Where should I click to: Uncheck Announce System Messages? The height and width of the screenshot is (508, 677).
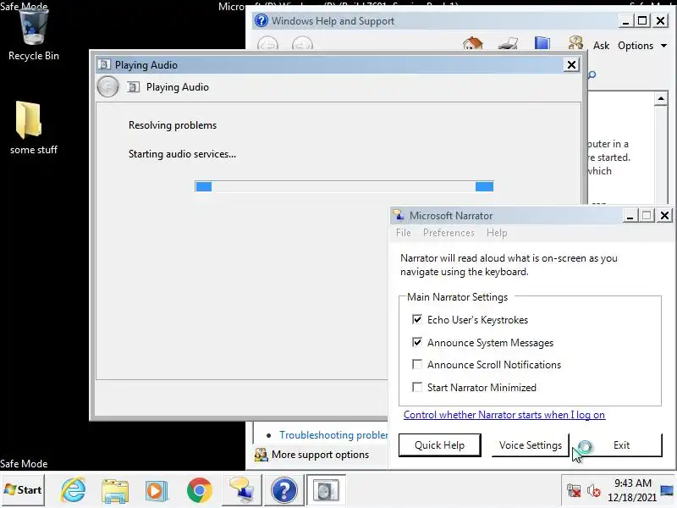(417, 342)
